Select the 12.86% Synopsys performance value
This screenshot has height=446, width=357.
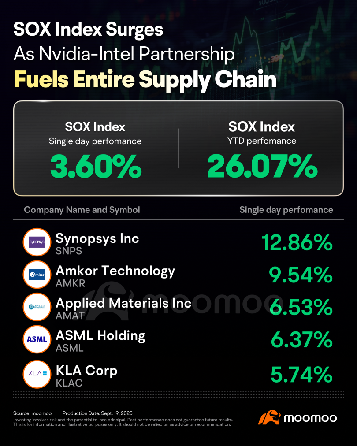[x=297, y=242]
